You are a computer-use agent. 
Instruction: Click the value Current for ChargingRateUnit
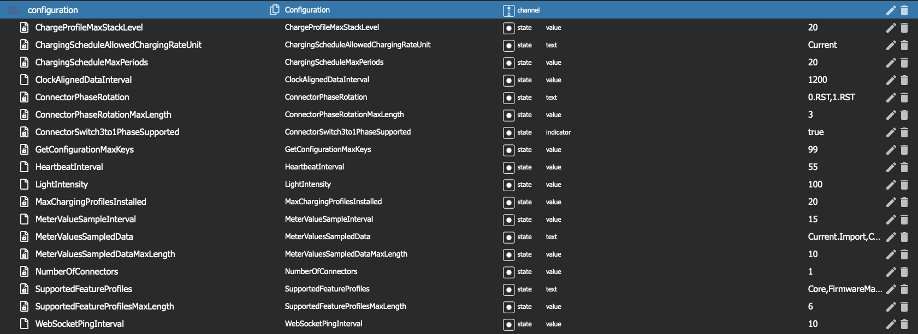[822, 45]
